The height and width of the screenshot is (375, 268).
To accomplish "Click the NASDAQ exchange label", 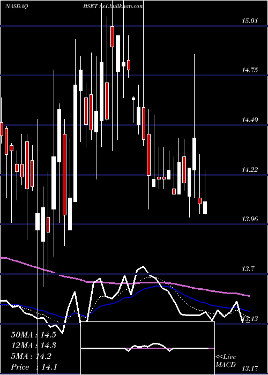I will [x=17, y=6].
